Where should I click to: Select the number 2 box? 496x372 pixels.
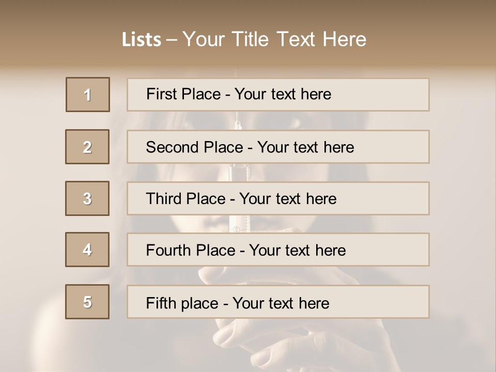[87, 147]
